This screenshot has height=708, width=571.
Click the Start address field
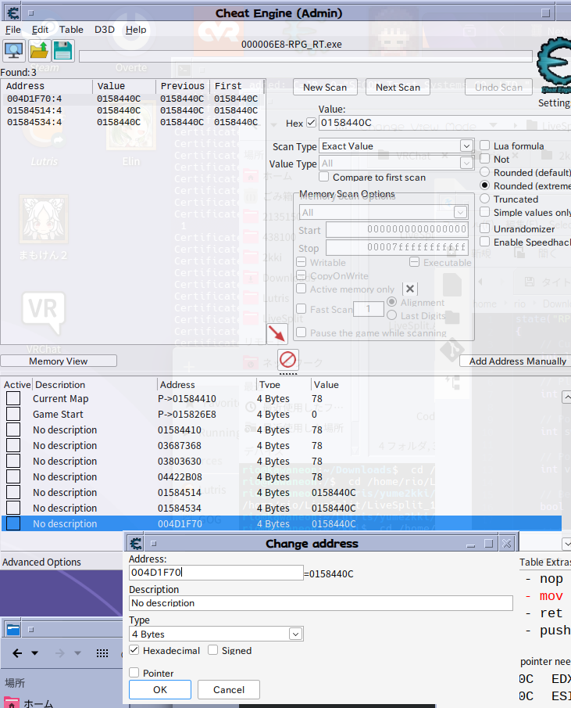[397, 229]
